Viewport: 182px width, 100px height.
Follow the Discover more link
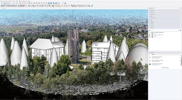tap(165, 68)
